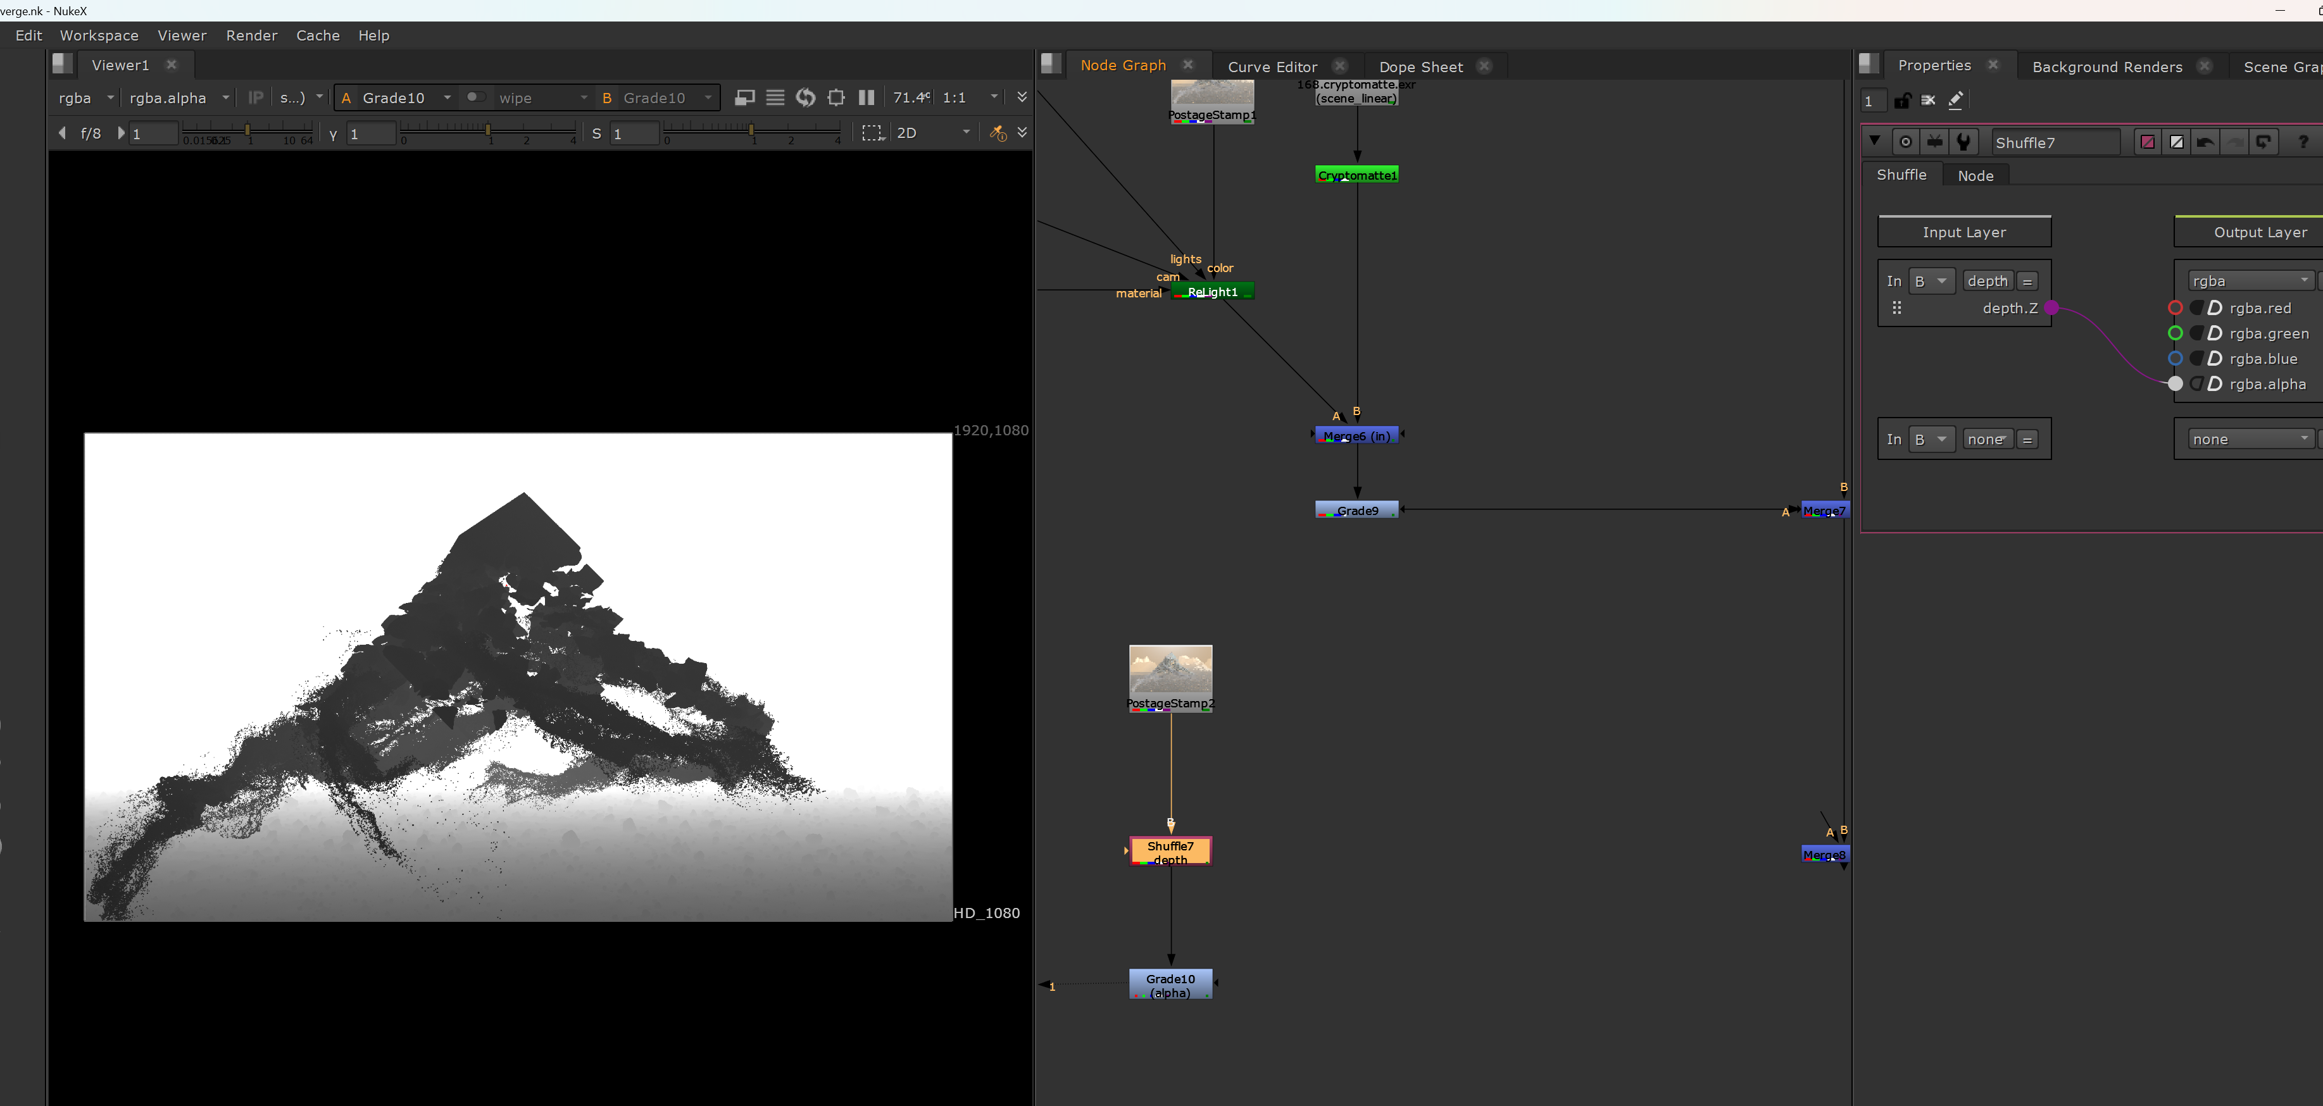Toggle the viewer scanline render icon
Viewport: 2323px width, 1106px height.
[775, 97]
